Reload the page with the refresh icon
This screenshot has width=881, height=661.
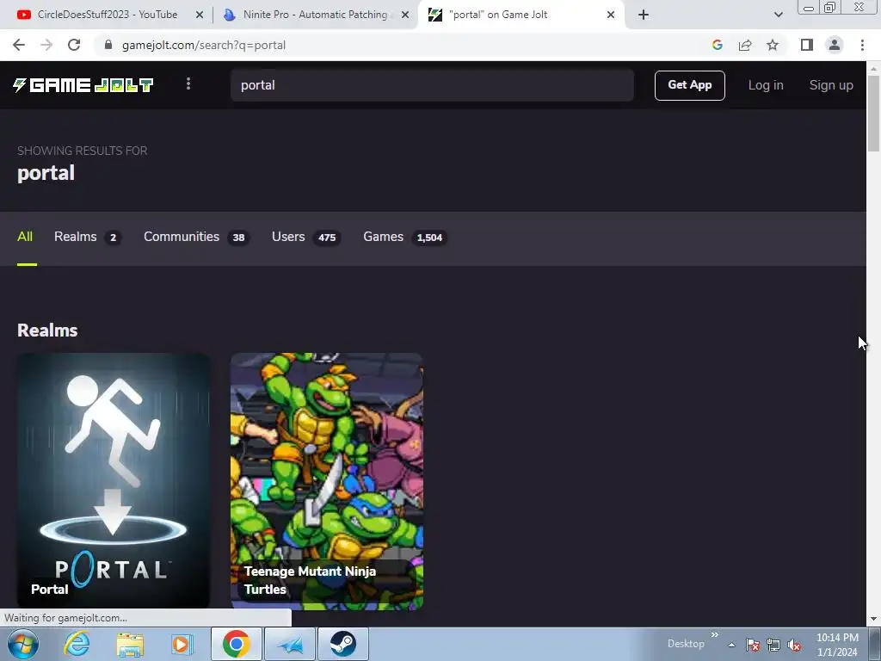click(x=74, y=45)
